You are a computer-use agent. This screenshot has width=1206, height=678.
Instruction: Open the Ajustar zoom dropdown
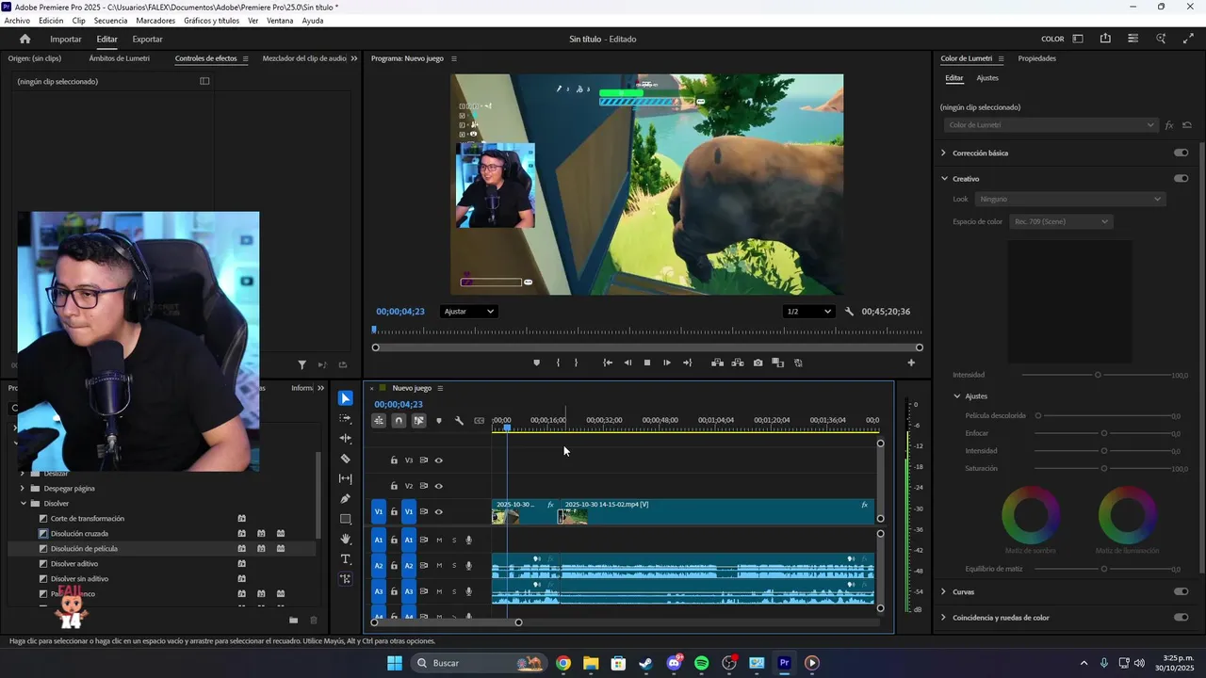tap(468, 312)
